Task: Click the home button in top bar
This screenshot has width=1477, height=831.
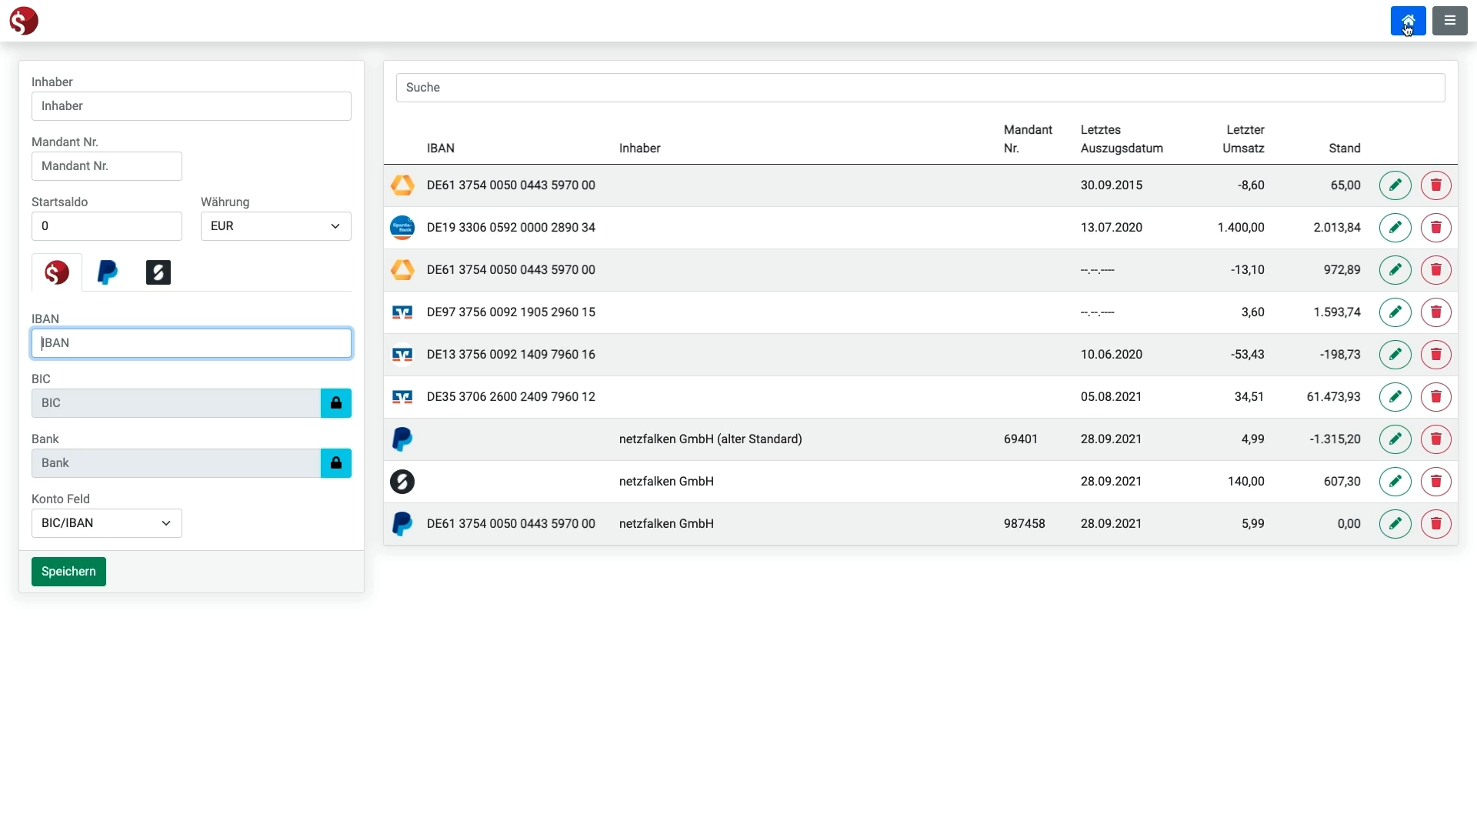Action: point(1408,21)
